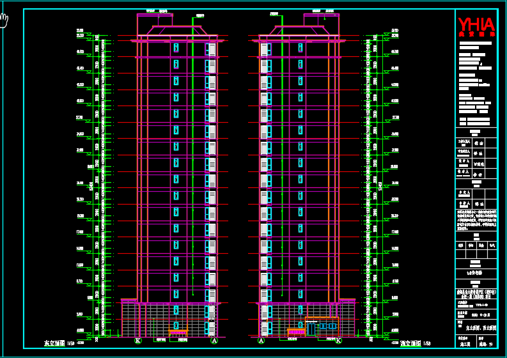Pick the green vertical pipe on west elevation
Viewport: 507px width, 358px height.
pos(279,160)
